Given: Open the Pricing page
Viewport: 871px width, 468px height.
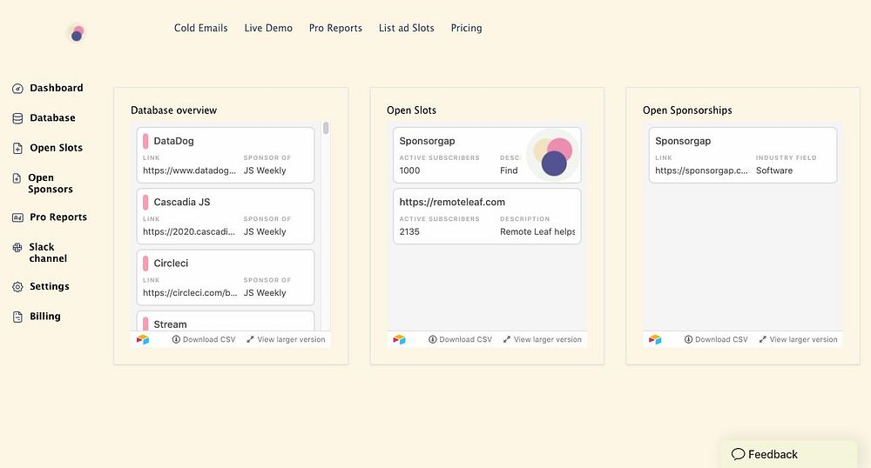Looking at the screenshot, I should (x=467, y=28).
